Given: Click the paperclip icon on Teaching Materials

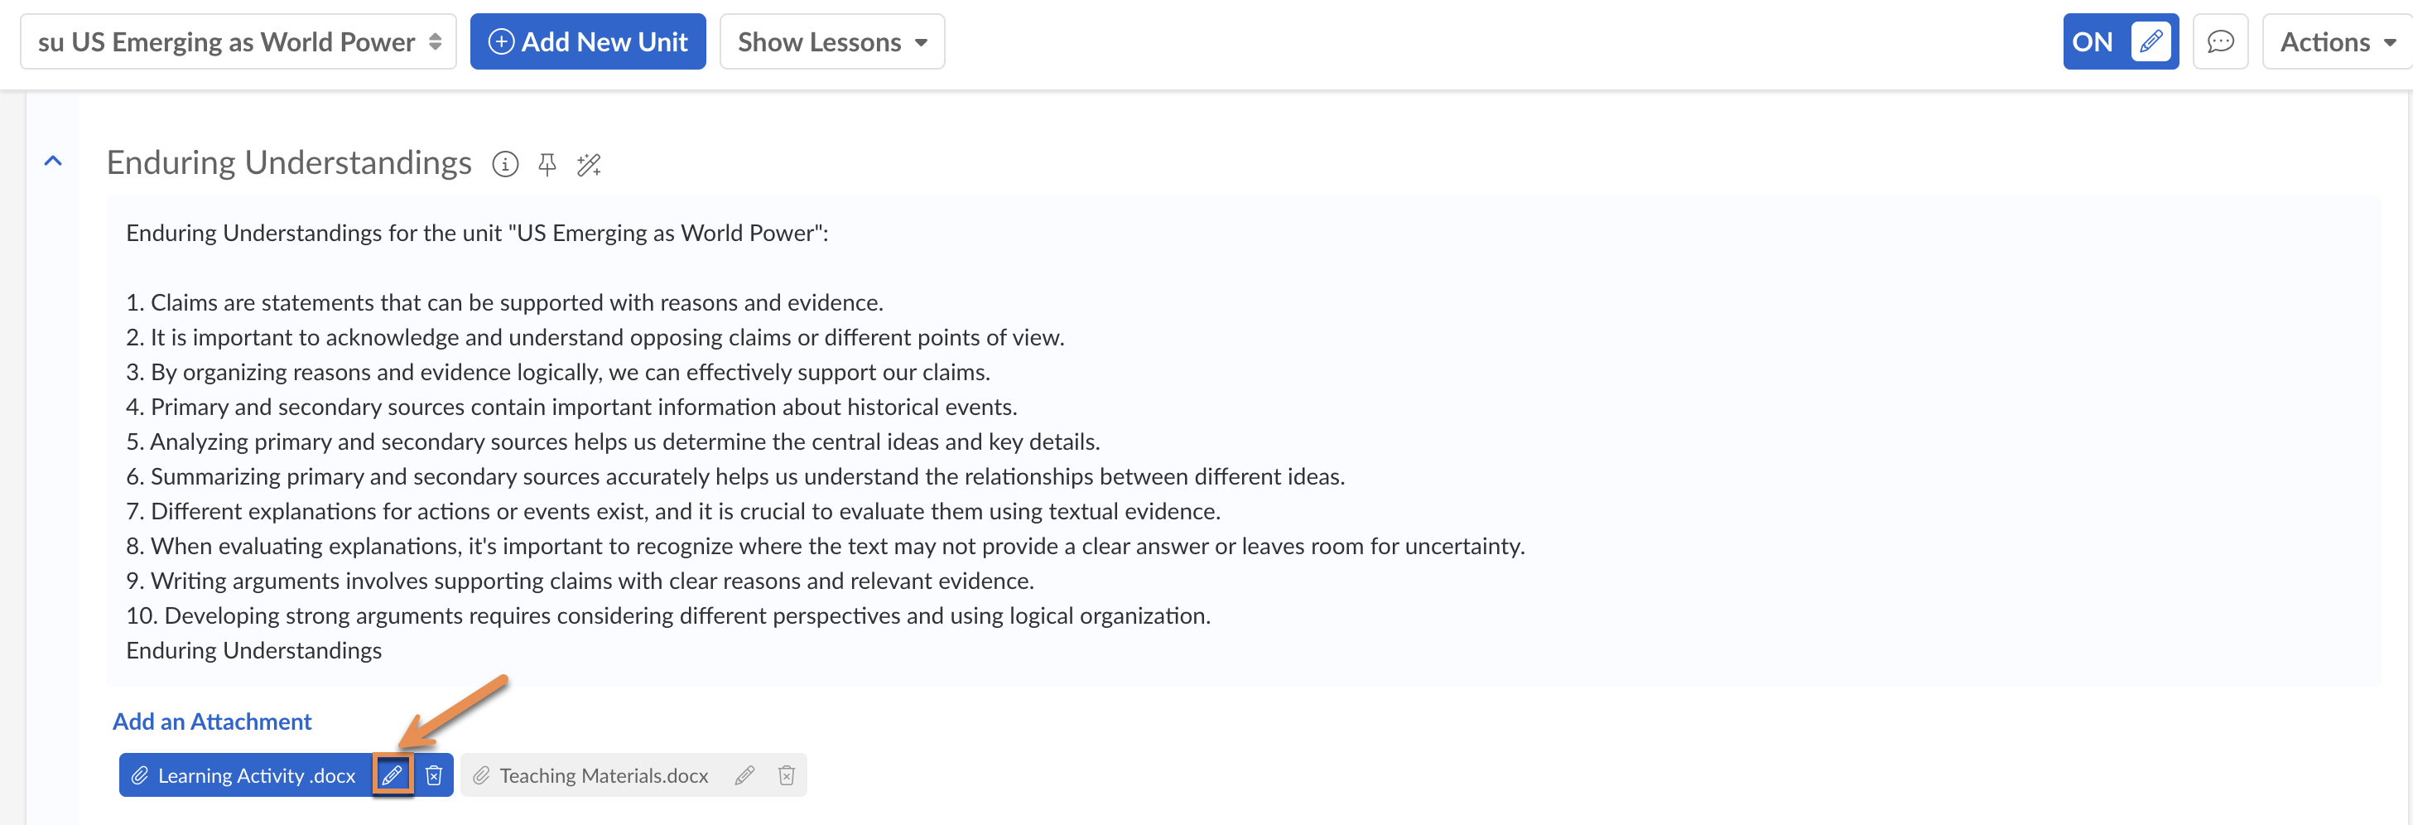Looking at the screenshot, I should (x=481, y=775).
